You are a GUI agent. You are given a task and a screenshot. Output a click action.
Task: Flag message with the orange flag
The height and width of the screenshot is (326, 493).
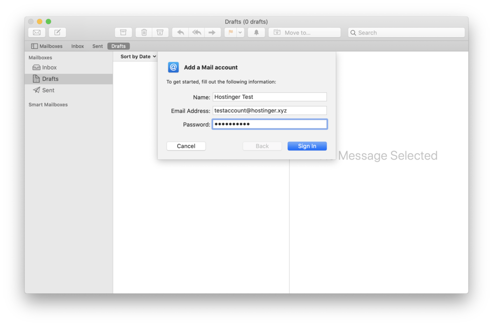tap(231, 32)
